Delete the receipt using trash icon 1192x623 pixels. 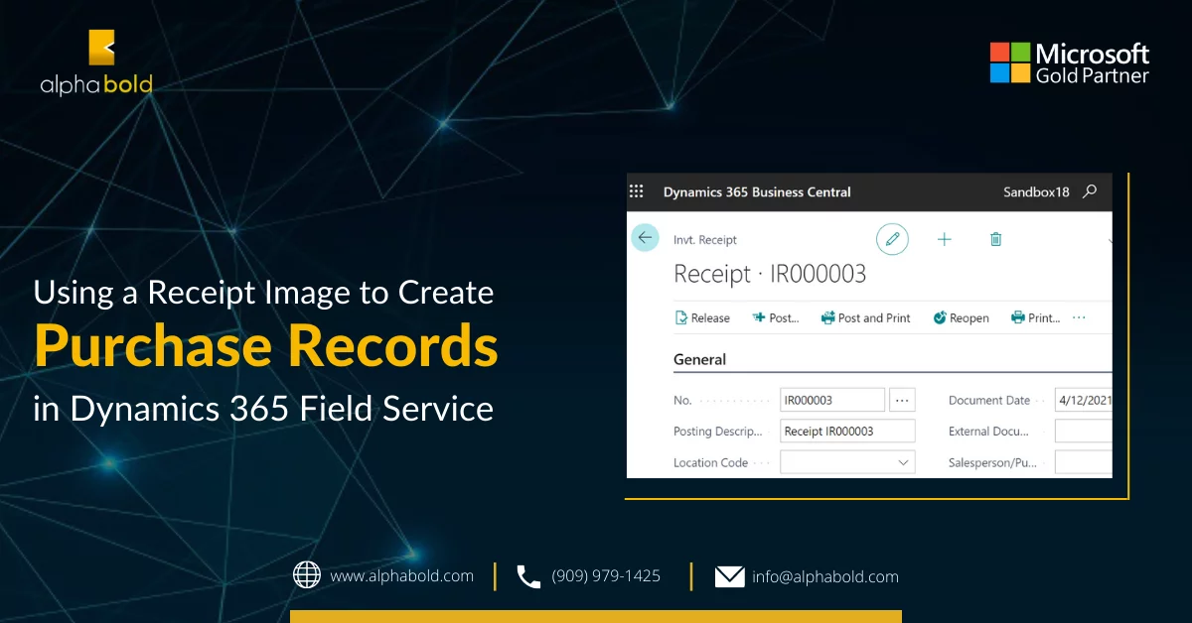point(996,239)
